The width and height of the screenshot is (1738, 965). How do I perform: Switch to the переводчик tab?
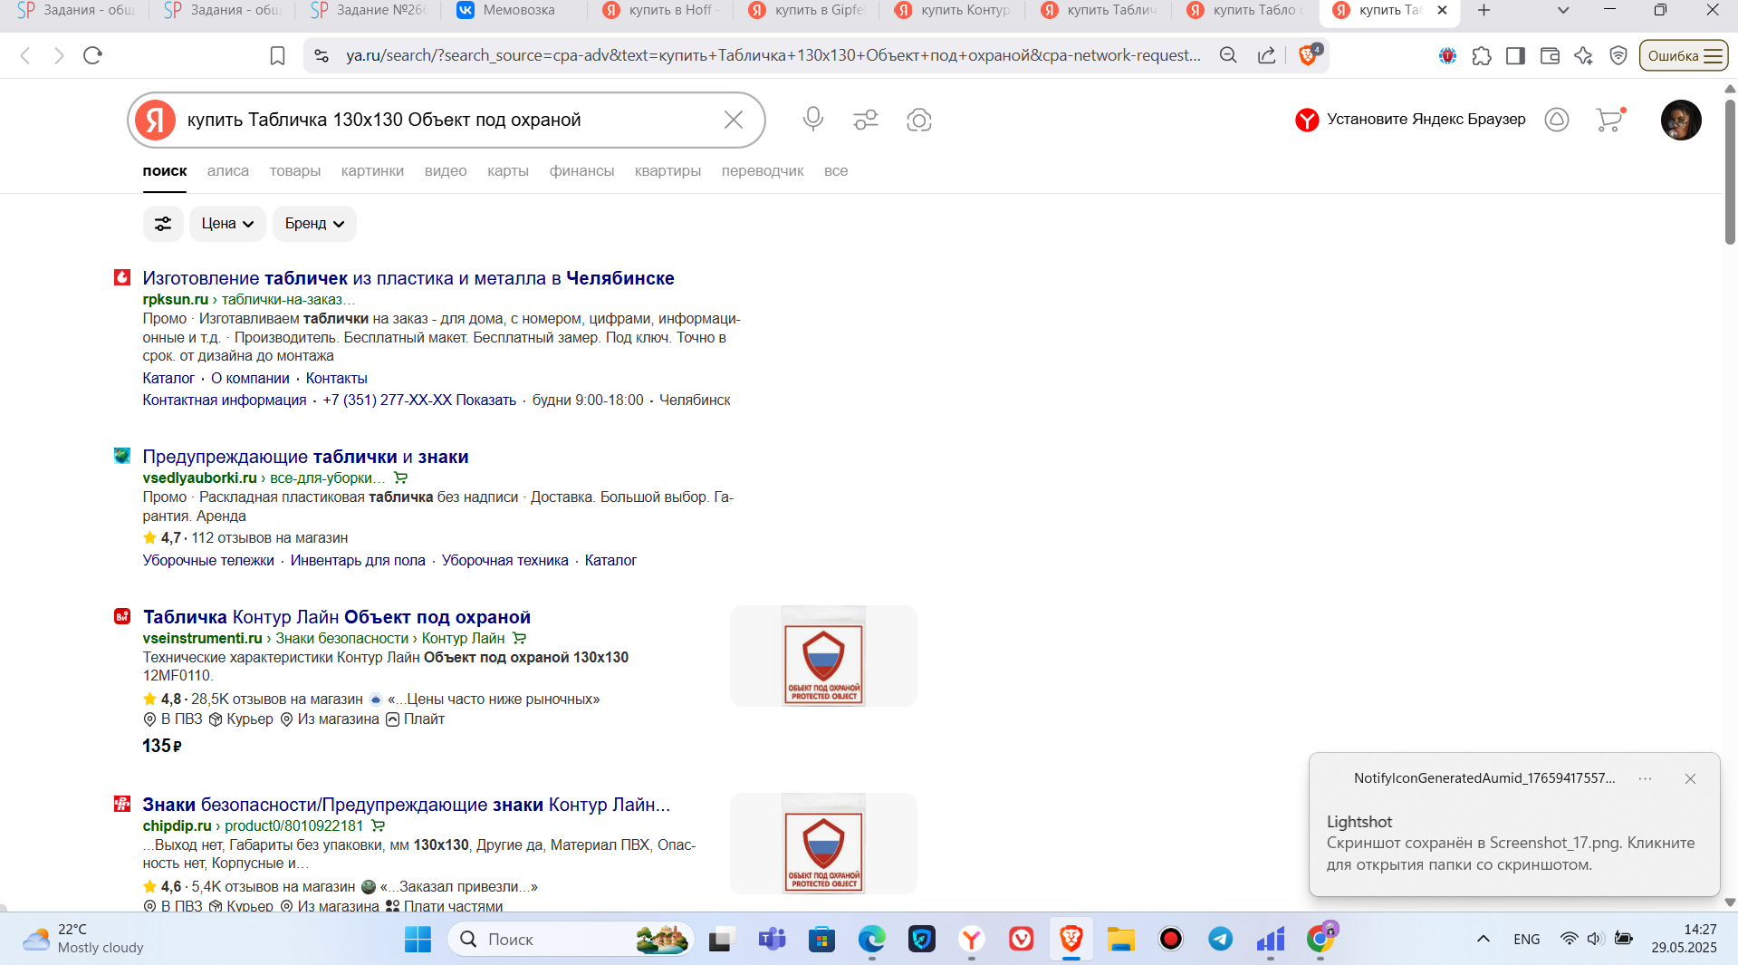pyautogui.click(x=763, y=171)
